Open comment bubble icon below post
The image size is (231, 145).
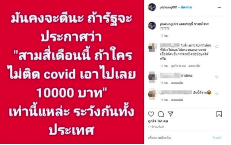pyautogui.click(x=161, y=114)
